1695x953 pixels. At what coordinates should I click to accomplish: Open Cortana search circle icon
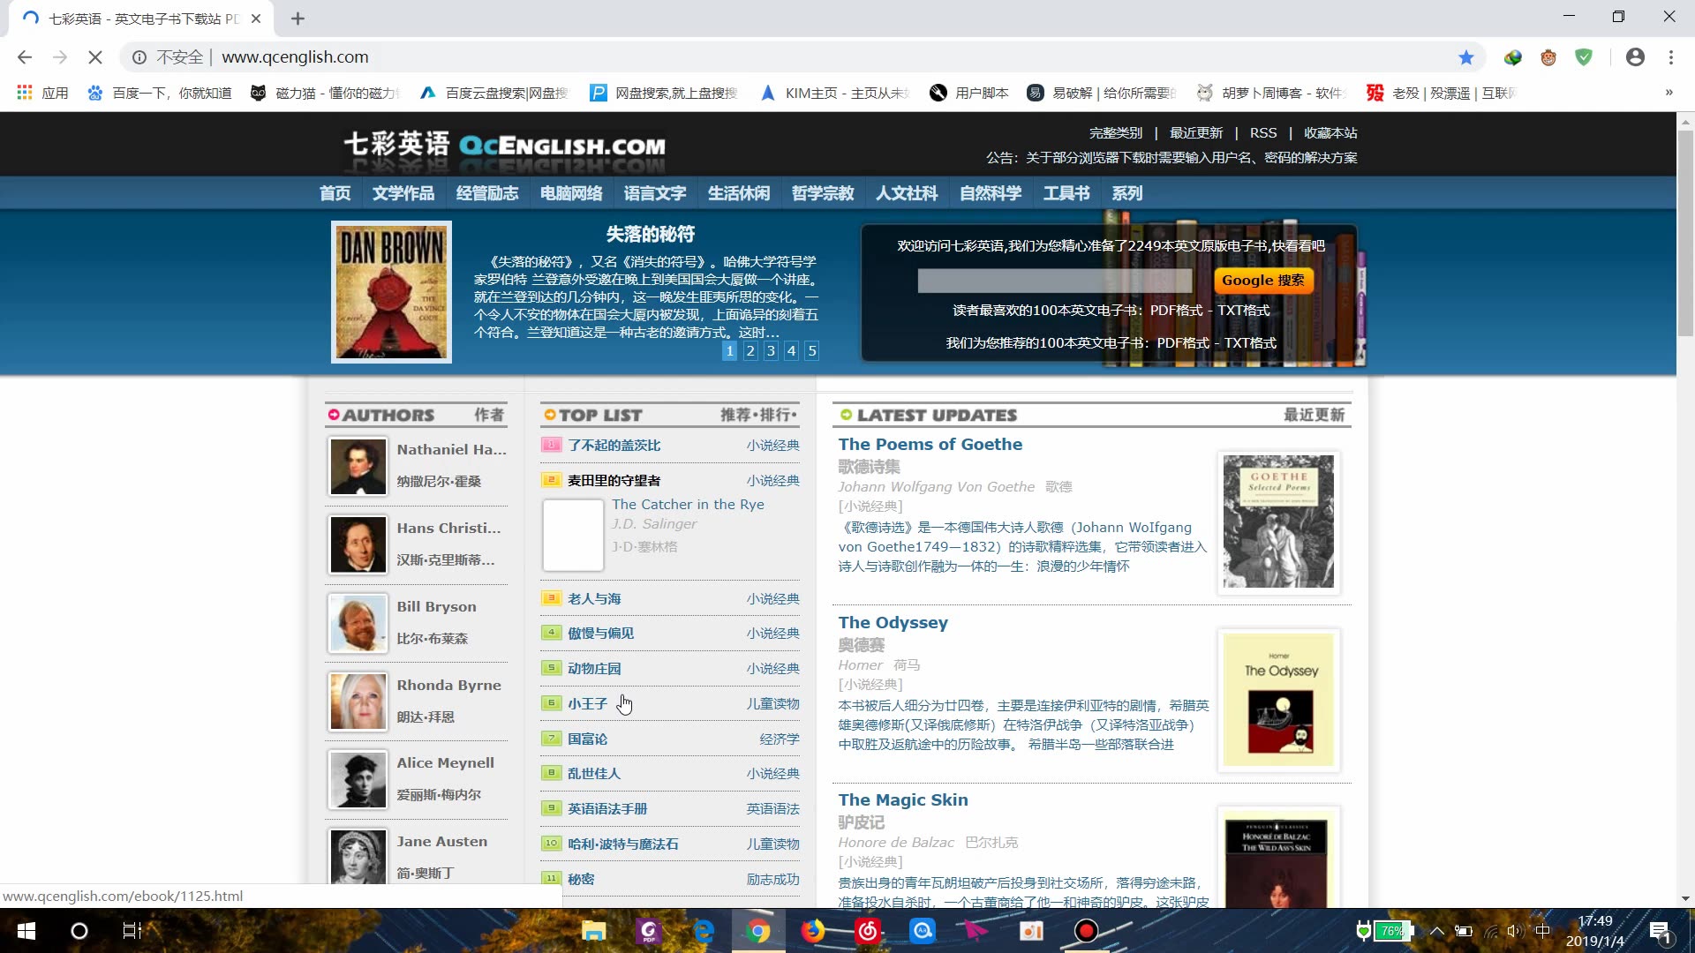79,931
